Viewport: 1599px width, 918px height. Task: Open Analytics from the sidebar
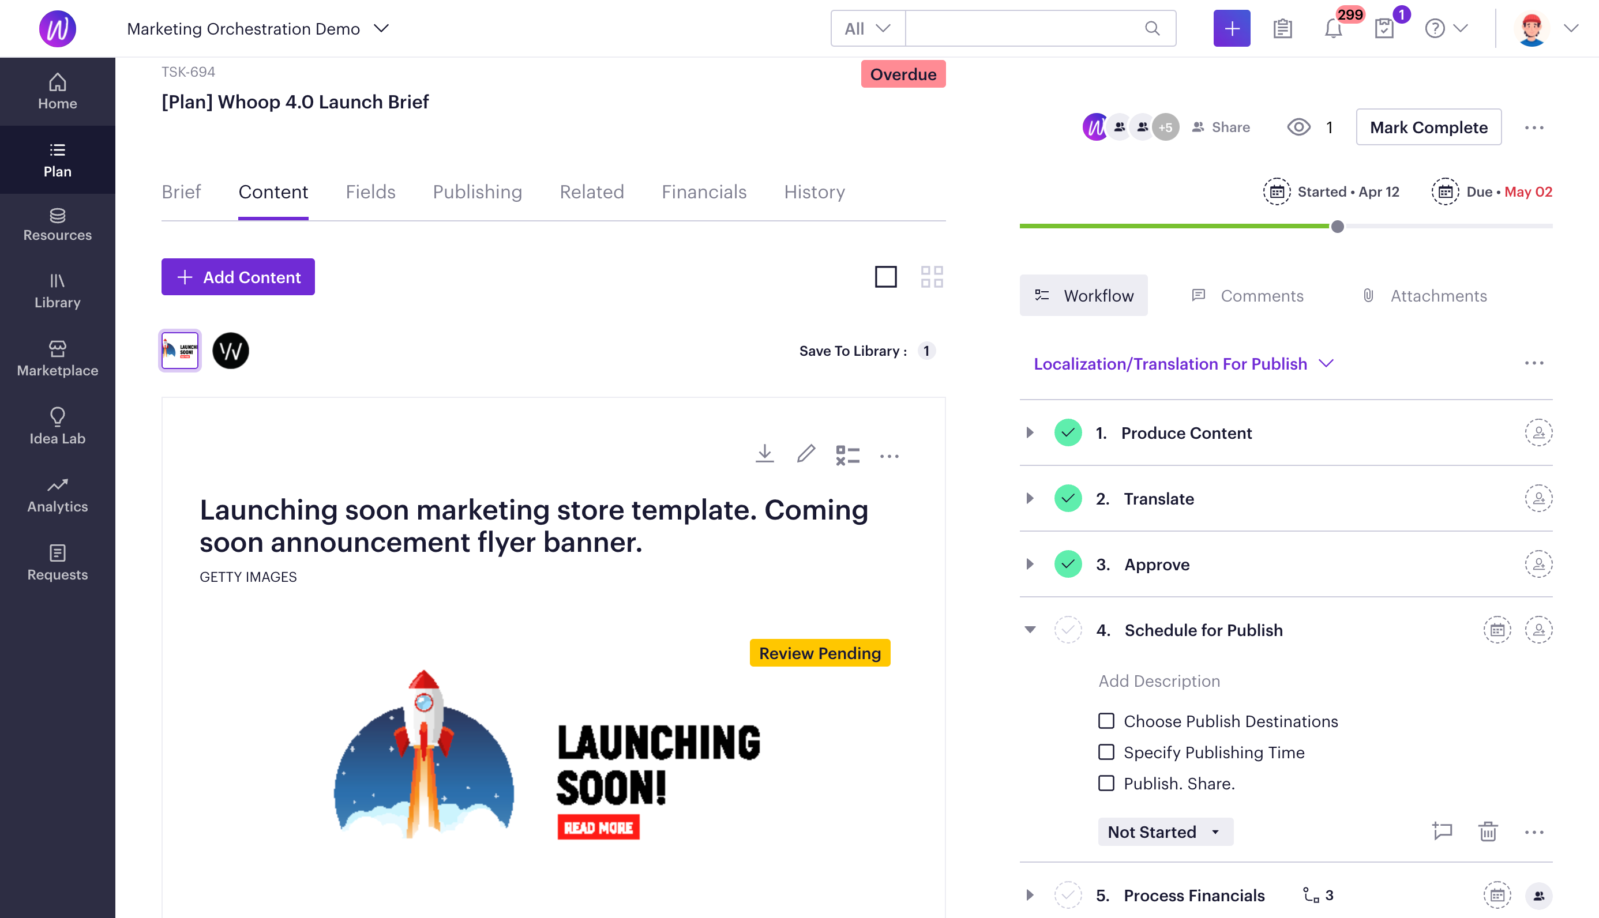(57, 494)
